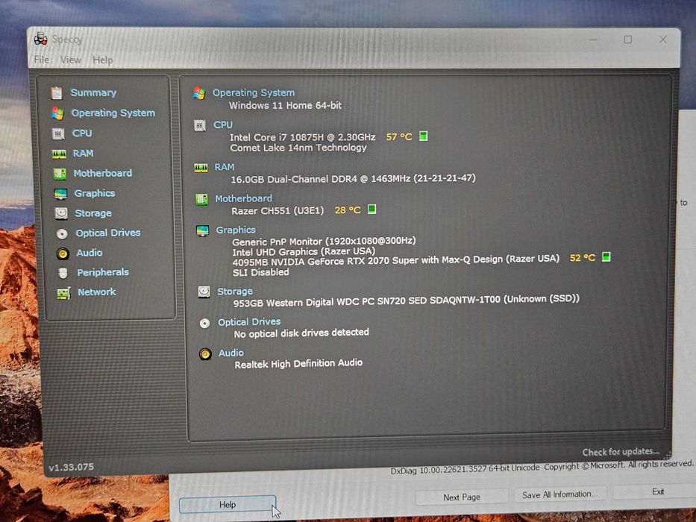Maximize the Speccy window
Viewport: 696px width, 522px height.
click(627, 40)
